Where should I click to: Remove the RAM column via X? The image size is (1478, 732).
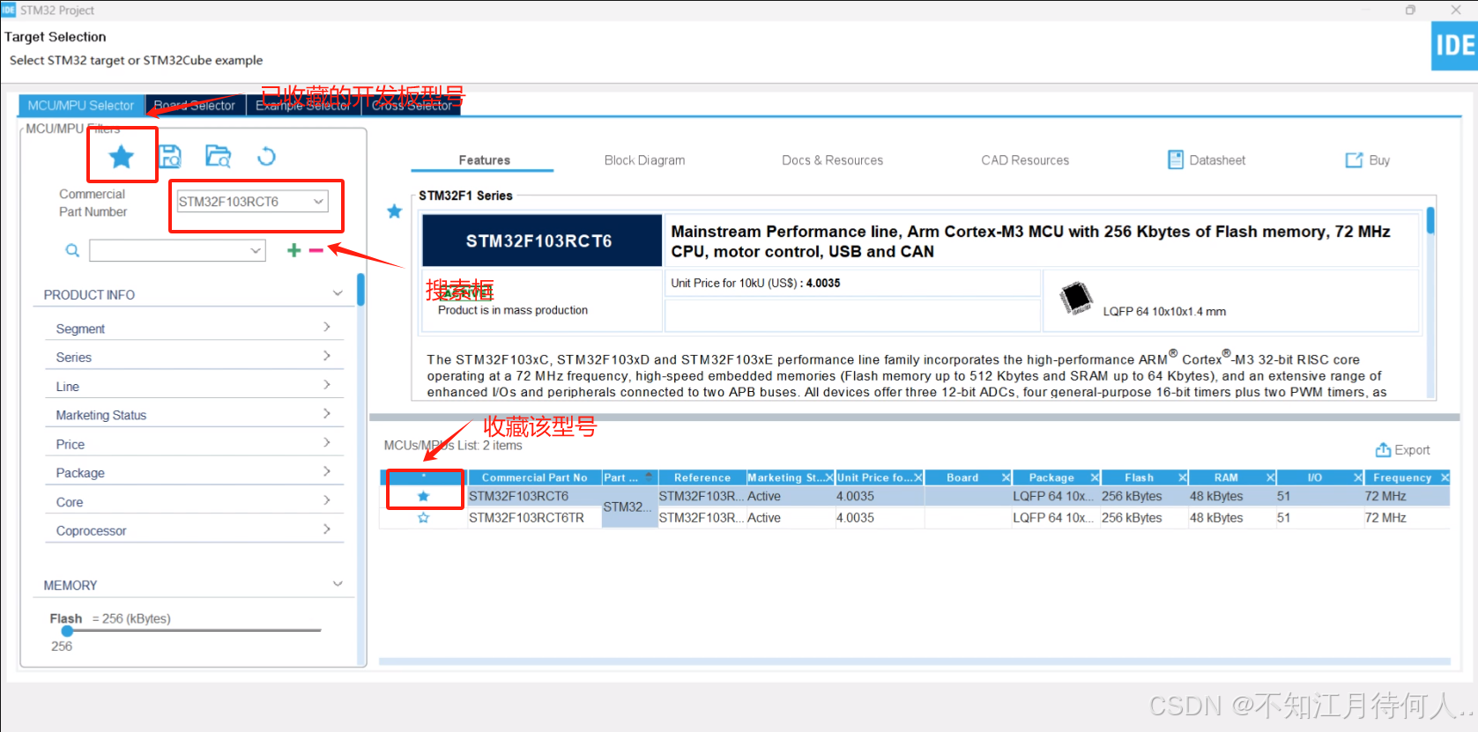[1271, 477]
